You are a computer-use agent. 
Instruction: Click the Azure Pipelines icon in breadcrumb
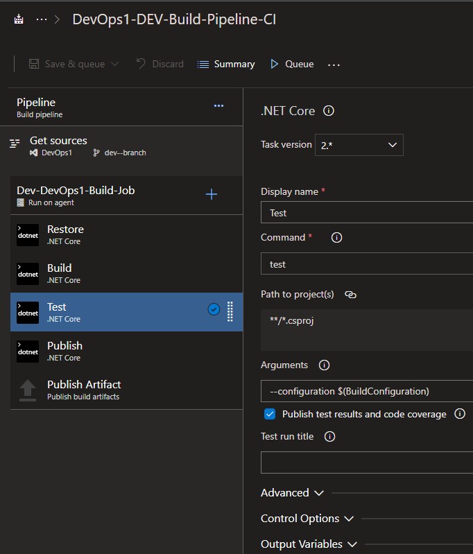pyautogui.click(x=19, y=19)
